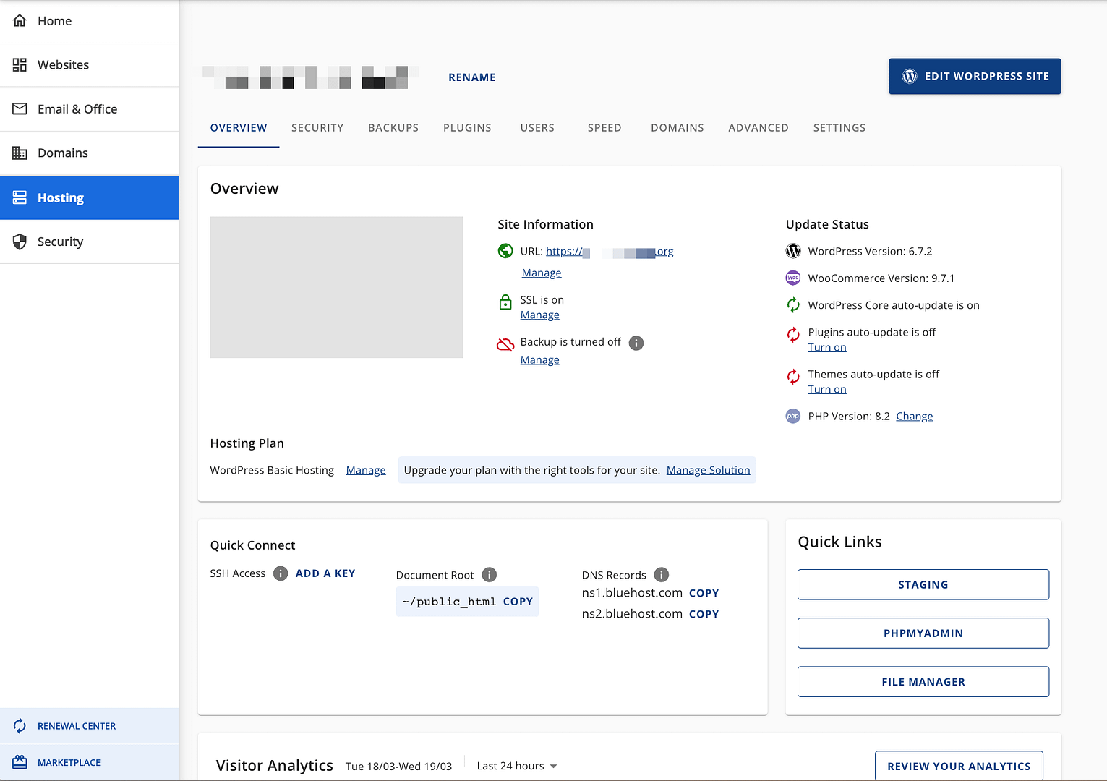Click 'WordPress Core auto-update is on' text
Viewport: 1107px width, 781px height.
(894, 305)
